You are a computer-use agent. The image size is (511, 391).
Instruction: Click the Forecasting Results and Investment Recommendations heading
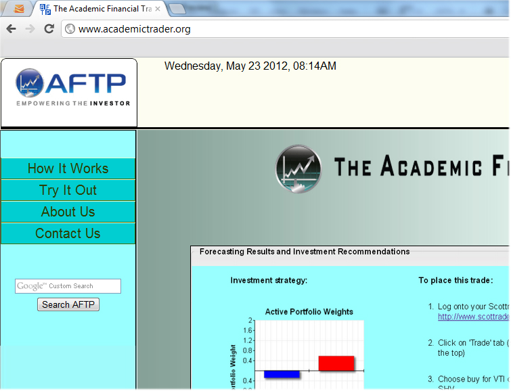[x=305, y=252]
